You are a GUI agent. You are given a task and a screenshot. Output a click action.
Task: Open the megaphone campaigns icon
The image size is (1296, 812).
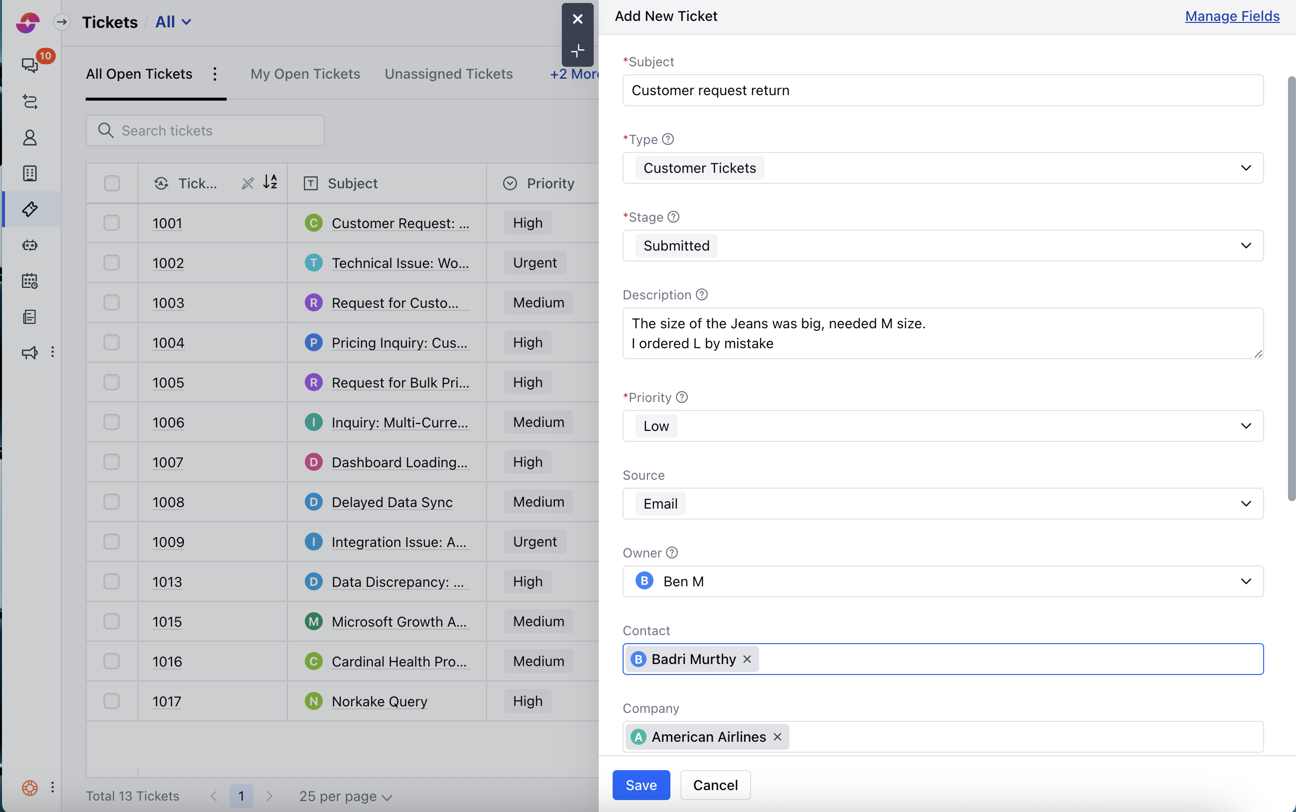(x=29, y=352)
